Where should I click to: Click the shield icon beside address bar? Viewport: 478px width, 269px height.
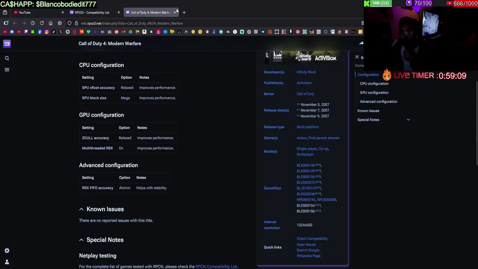click(69, 23)
